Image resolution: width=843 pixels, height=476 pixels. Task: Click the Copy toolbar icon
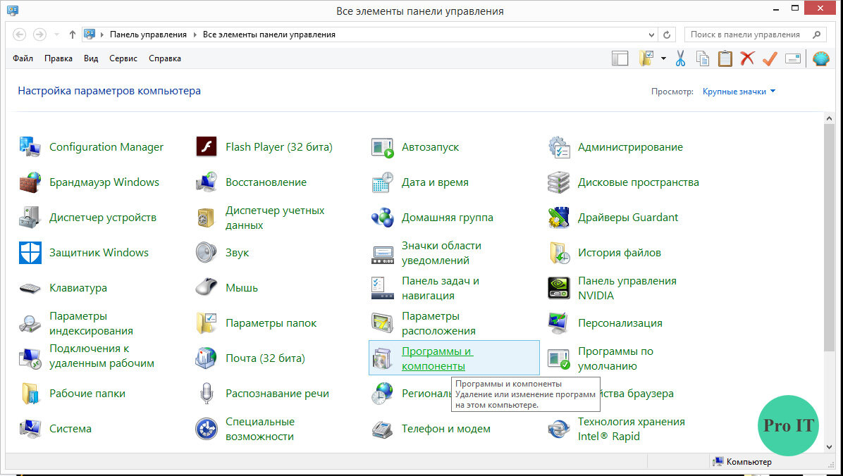pos(703,58)
